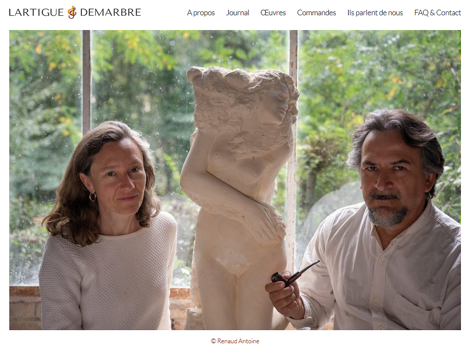Click the woman's hoop earring
The image size is (466, 350).
click(x=93, y=197)
